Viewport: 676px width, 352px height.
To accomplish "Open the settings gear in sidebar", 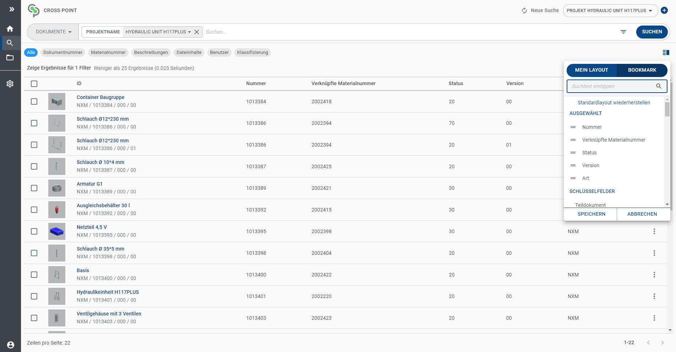I will (x=10, y=84).
